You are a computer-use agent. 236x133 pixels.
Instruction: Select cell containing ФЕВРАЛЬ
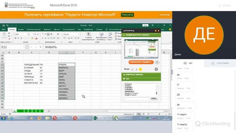67,68
